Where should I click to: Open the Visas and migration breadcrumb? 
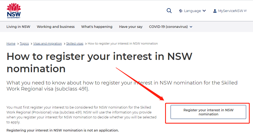point(47,43)
